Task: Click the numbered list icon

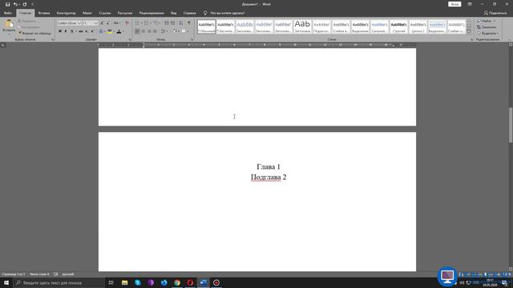Action: point(147,23)
